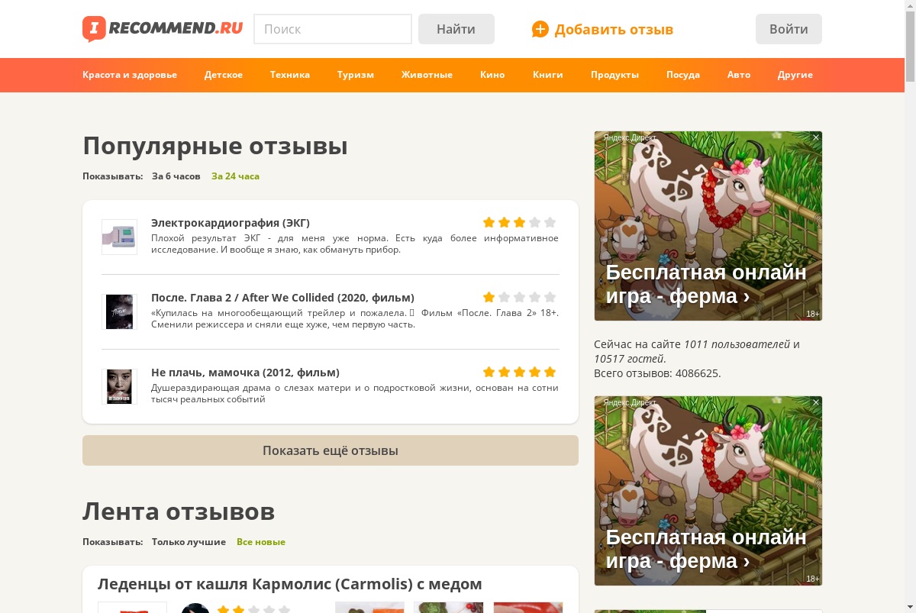Viewport: 916px width, 613px height.
Task: Click the orange plus icon beside Добавить отзыв
Action: [x=540, y=29]
